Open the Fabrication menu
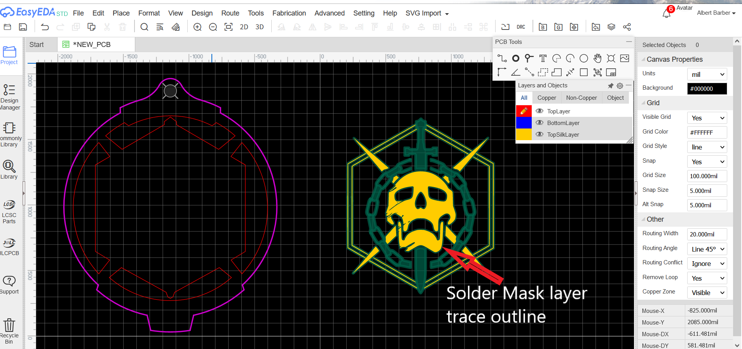Screen dimensions: 742x349 point(289,13)
